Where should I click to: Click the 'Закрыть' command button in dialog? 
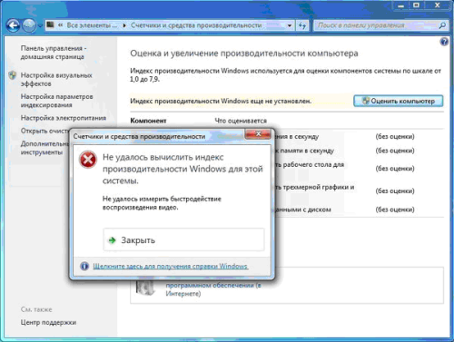coord(183,239)
